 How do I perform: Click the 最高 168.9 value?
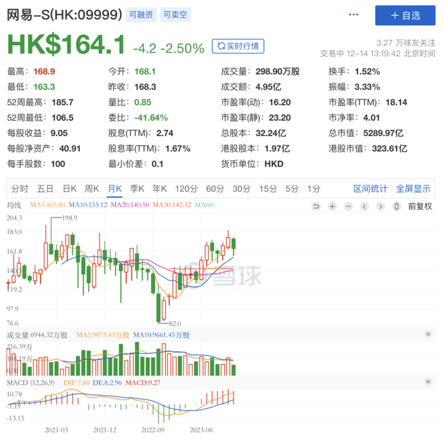(x=44, y=72)
